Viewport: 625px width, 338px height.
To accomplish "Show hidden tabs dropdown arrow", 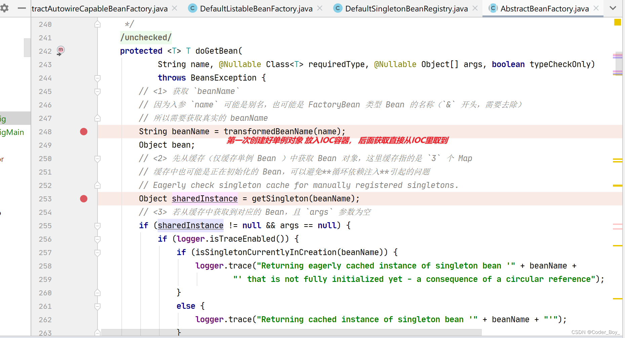I will pyautogui.click(x=613, y=8).
